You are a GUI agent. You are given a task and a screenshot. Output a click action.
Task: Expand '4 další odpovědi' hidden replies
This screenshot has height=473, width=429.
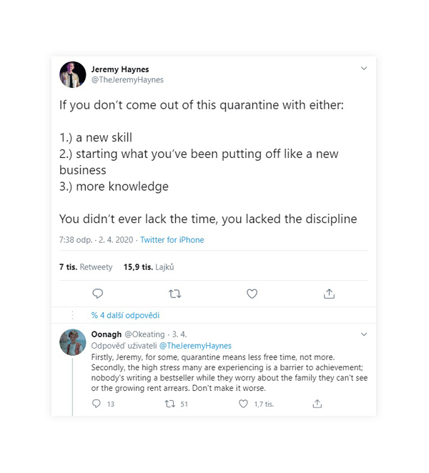coord(125,315)
